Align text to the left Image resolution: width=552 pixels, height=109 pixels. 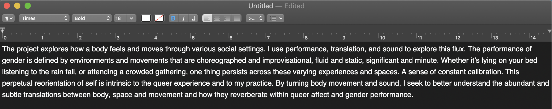[x=207, y=18]
